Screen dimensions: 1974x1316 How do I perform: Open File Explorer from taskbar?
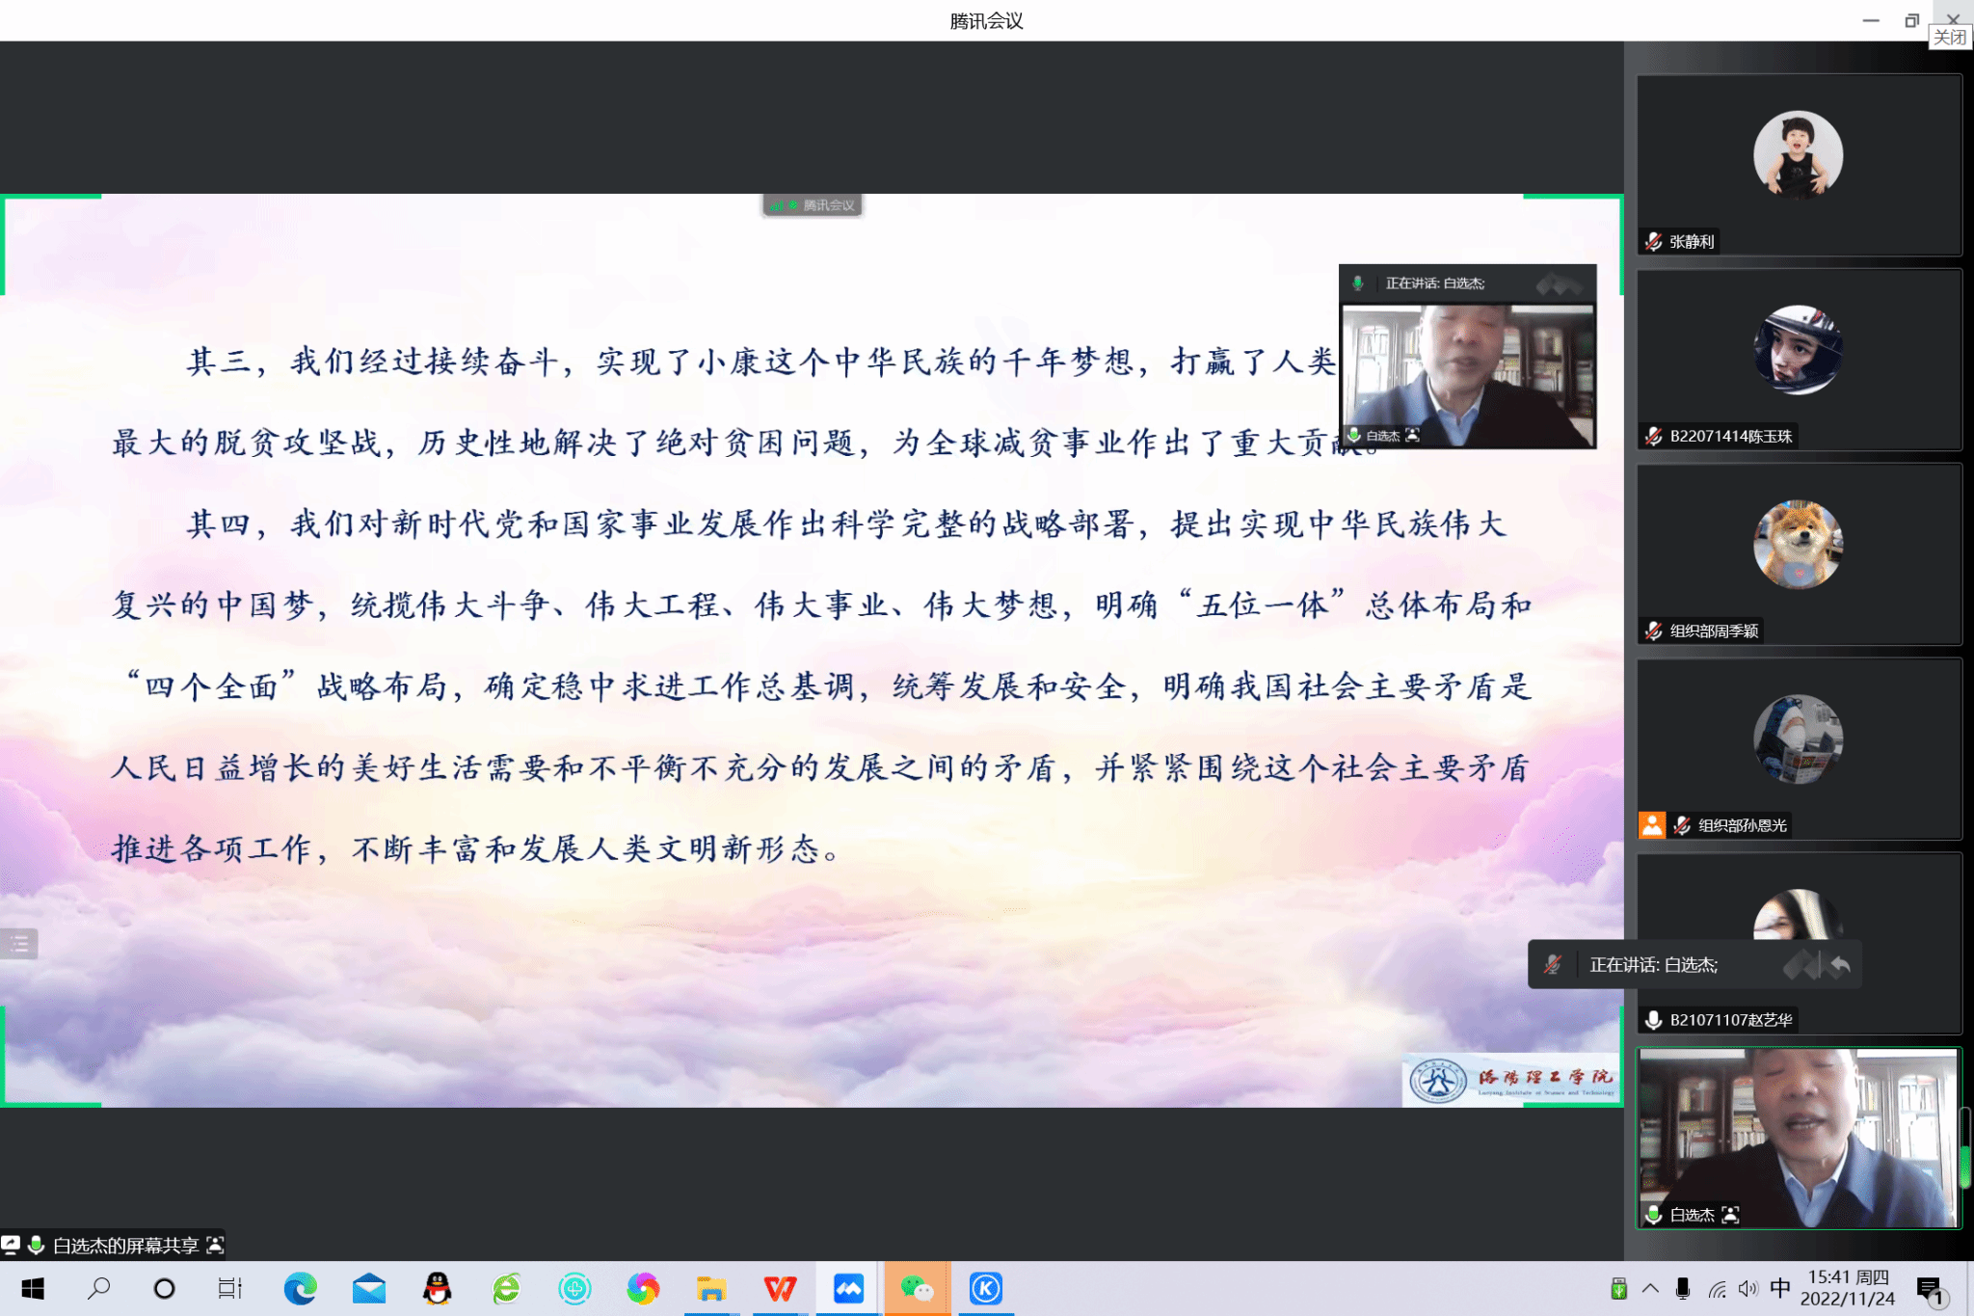(711, 1288)
